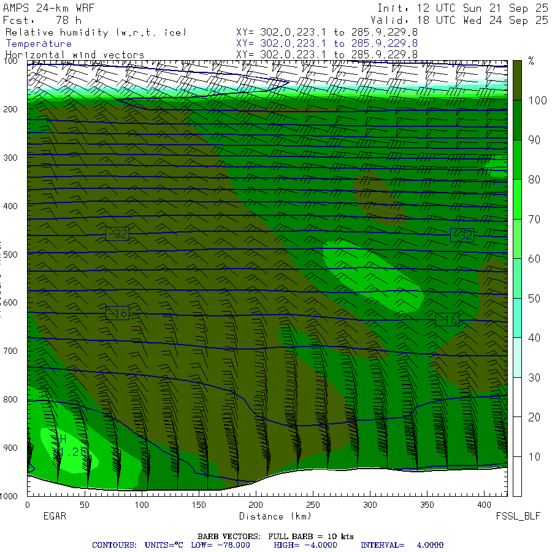Click the white below-30% colorbar segment

point(517,437)
